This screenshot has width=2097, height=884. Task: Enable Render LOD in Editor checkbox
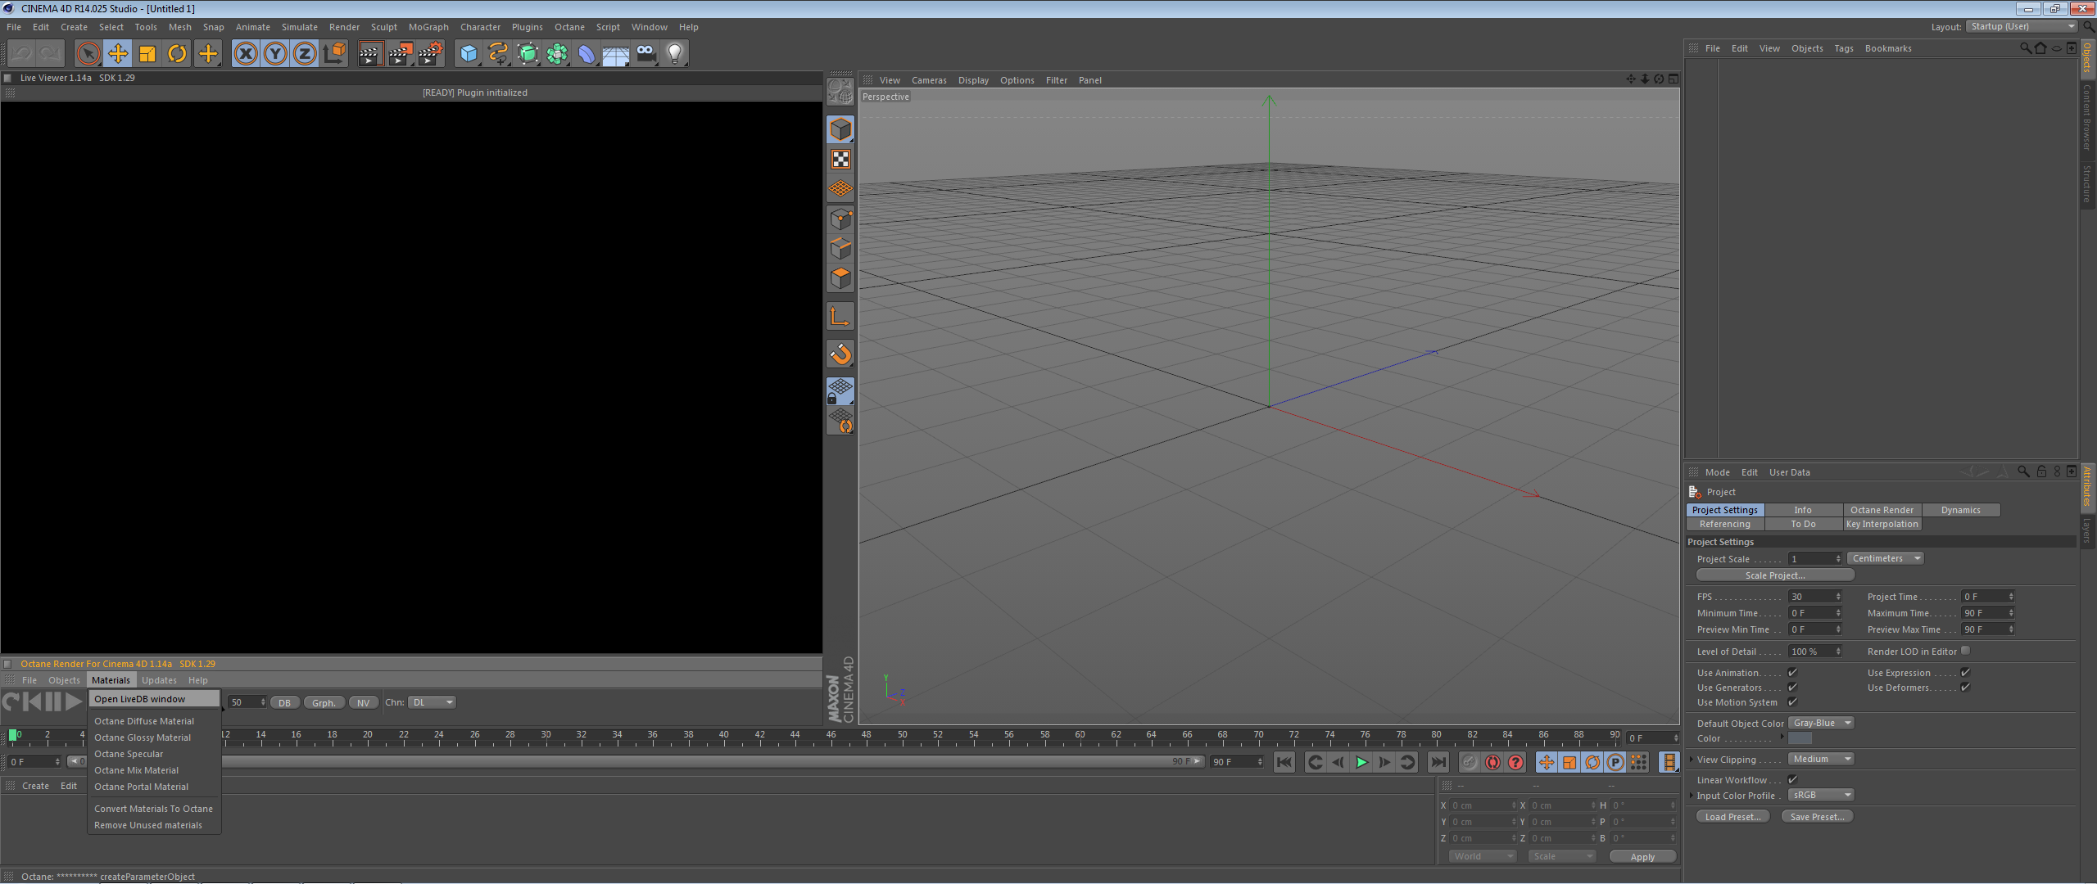[1965, 652]
